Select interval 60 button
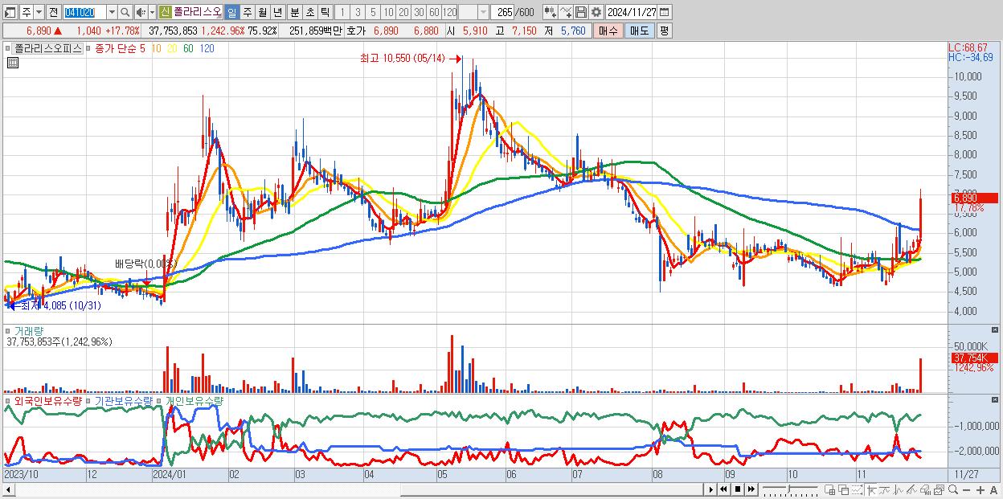 [x=434, y=12]
